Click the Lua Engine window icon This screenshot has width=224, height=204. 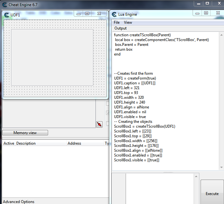point(114,14)
